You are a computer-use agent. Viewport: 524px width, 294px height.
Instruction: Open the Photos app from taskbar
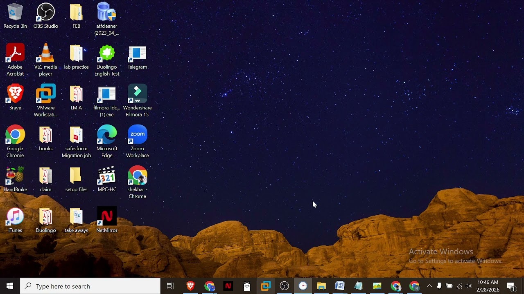(377, 286)
